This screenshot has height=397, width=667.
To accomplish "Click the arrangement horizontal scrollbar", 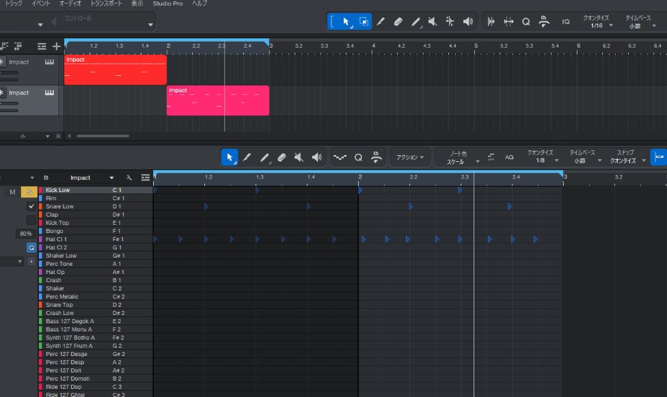I will (x=103, y=136).
